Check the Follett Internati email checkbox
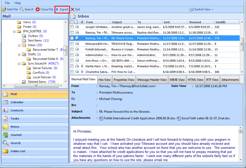This screenshot has width=246, height=168. 72,49
